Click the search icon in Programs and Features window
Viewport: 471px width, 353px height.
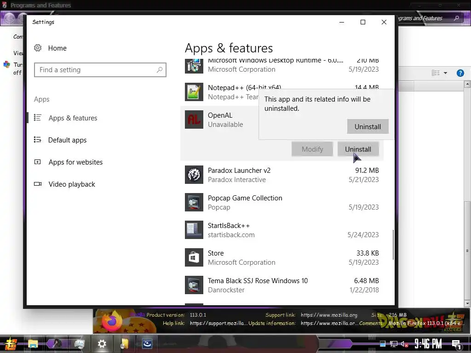pyautogui.click(x=457, y=18)
